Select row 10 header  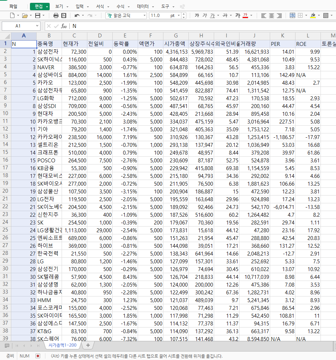pyautogui.click(x=5, y=113)
